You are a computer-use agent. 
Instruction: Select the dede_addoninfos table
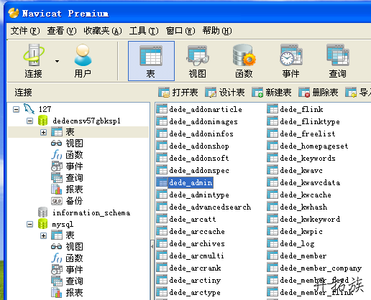coord(201,133)
